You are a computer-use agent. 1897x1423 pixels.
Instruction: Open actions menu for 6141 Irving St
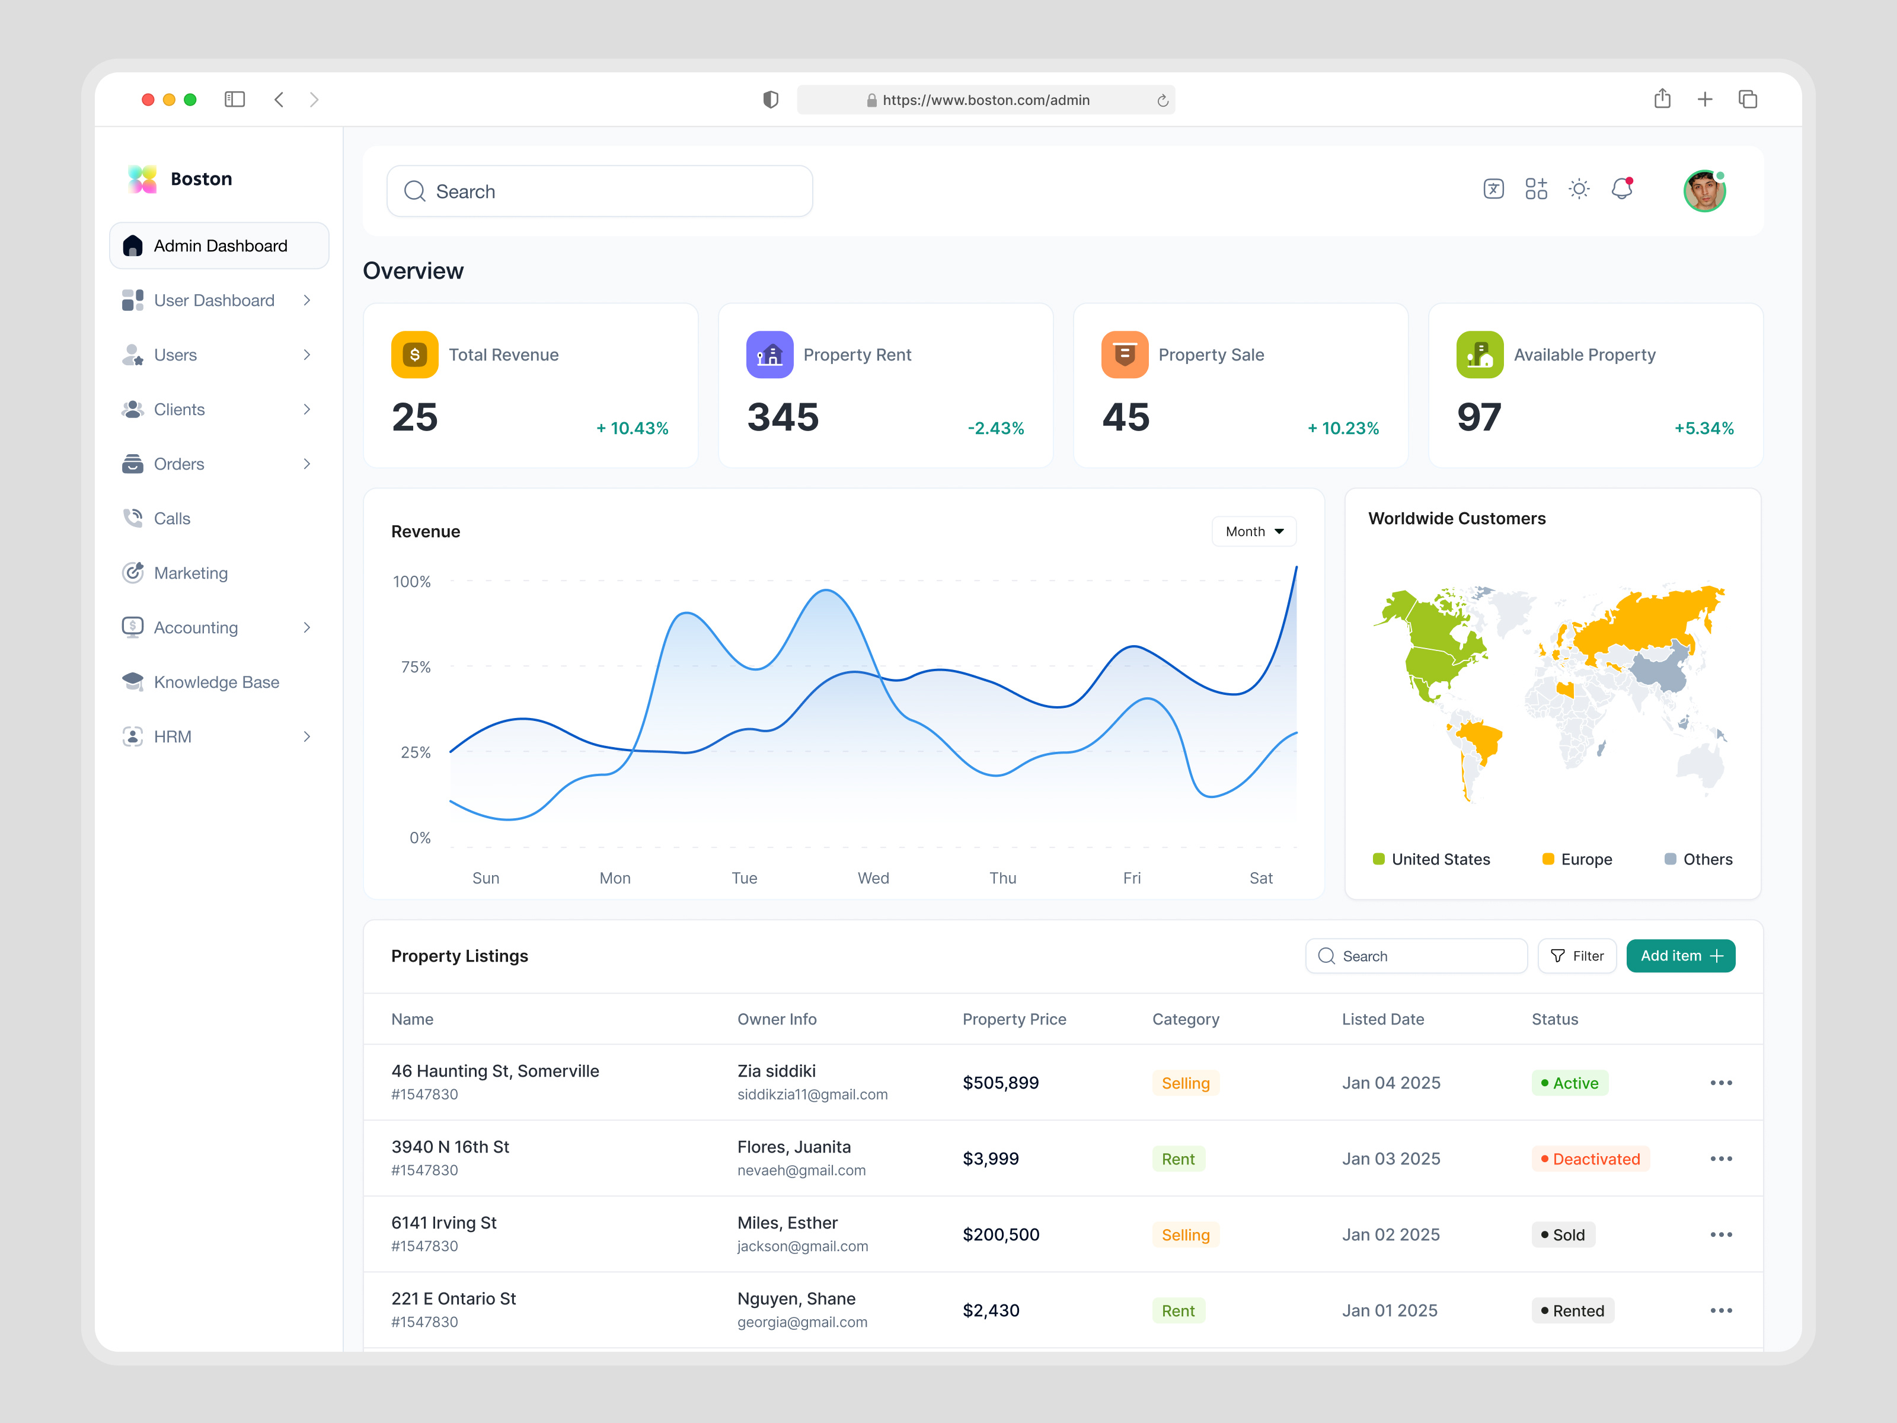click(x=1720, y=1234)
